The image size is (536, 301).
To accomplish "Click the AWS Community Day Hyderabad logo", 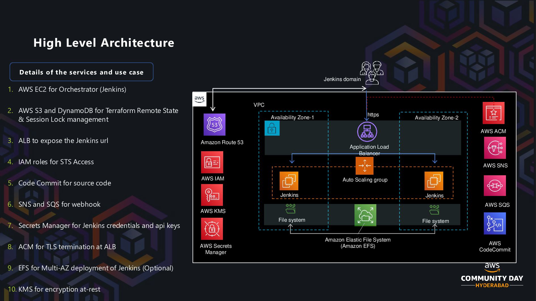I will [492, 276].
